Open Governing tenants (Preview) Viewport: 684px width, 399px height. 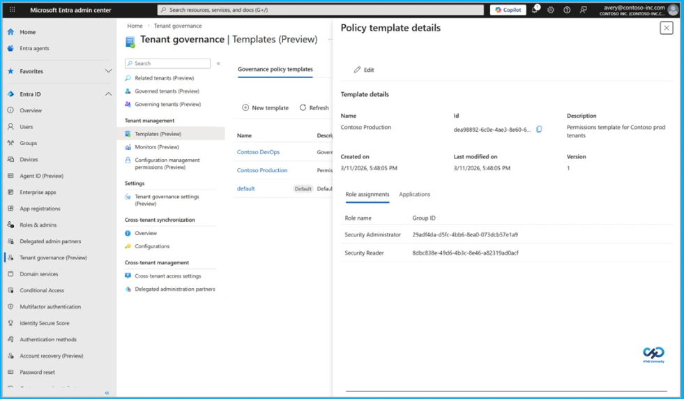click(167, 105)
